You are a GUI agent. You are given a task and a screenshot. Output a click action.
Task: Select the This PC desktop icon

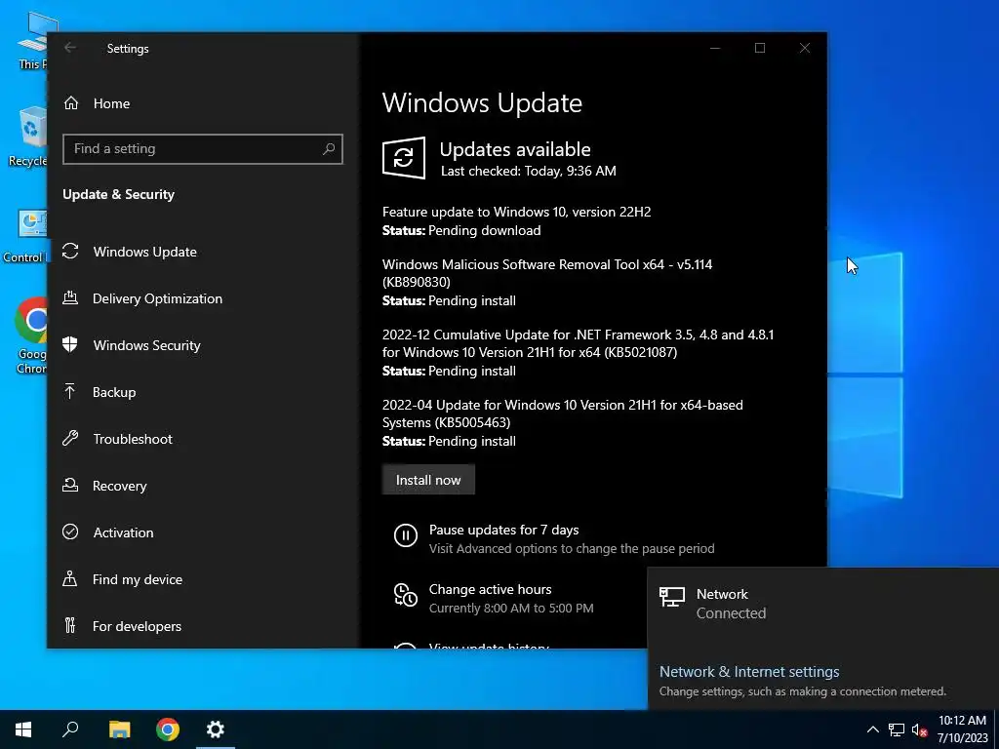[33, 40]
